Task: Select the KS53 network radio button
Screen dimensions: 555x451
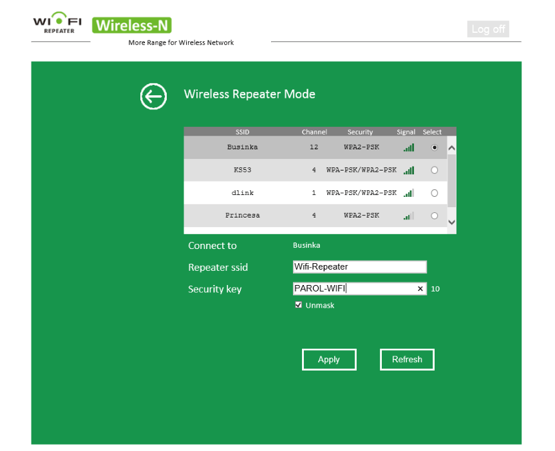Action: click(434, 170)
